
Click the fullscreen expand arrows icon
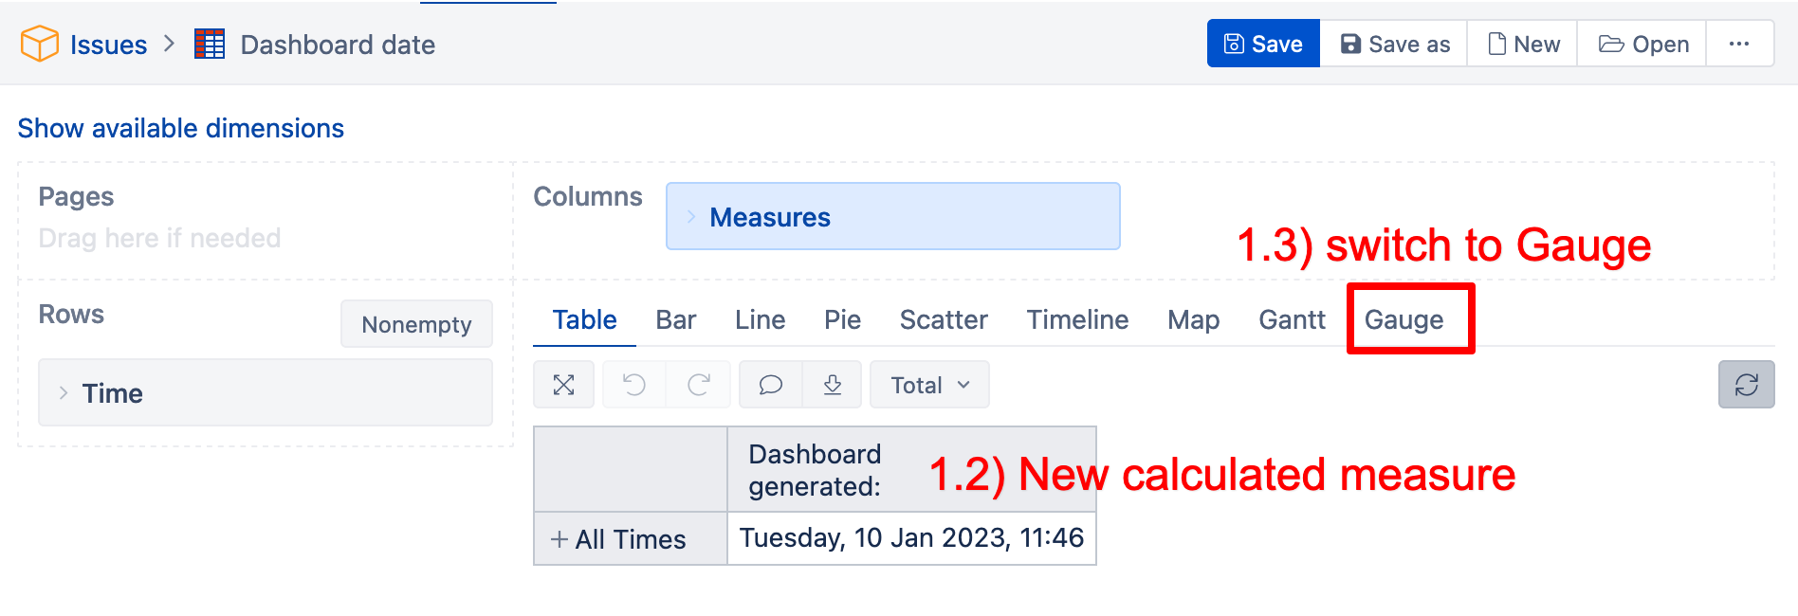(x=563, y=385)
